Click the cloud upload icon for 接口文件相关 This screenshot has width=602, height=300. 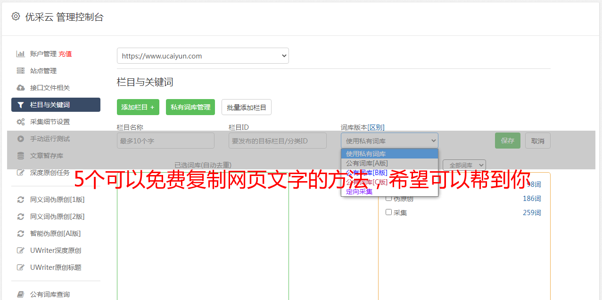pyautogui.click(x=21, y=88)
